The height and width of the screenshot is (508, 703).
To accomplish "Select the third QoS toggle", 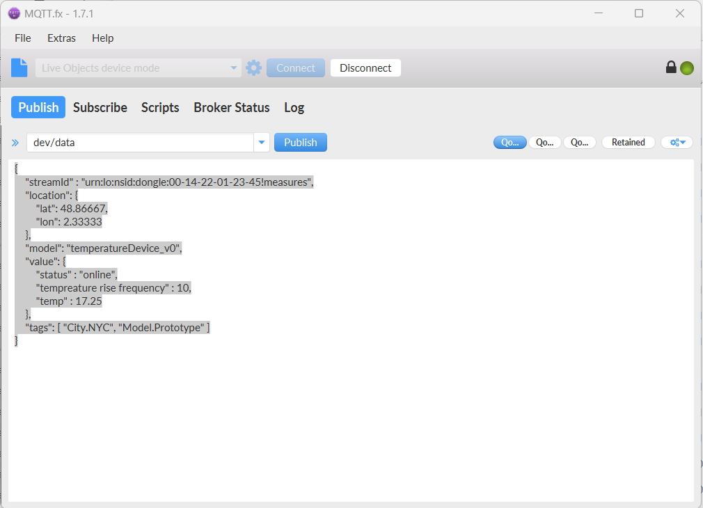I will coord(579,142).
